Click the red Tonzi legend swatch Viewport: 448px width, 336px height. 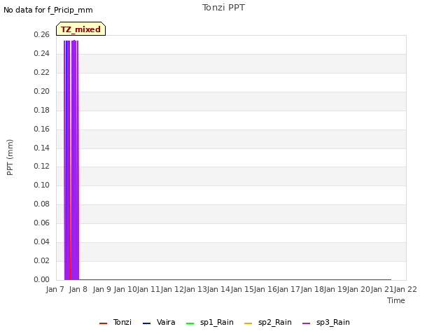tap(103, 323)
